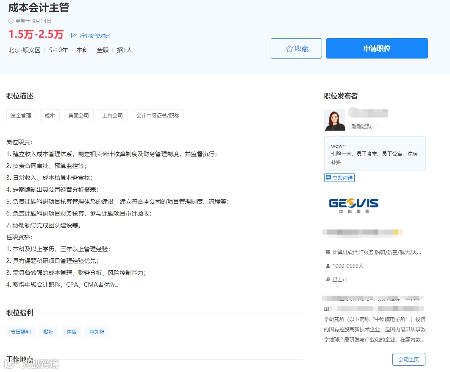The width and height of the screenshot is (450, 372).
Task: Select the 集团公司 tag
Action: coord(79,115)
